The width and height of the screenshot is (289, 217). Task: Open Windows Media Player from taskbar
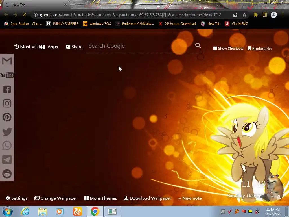[60, 211]
